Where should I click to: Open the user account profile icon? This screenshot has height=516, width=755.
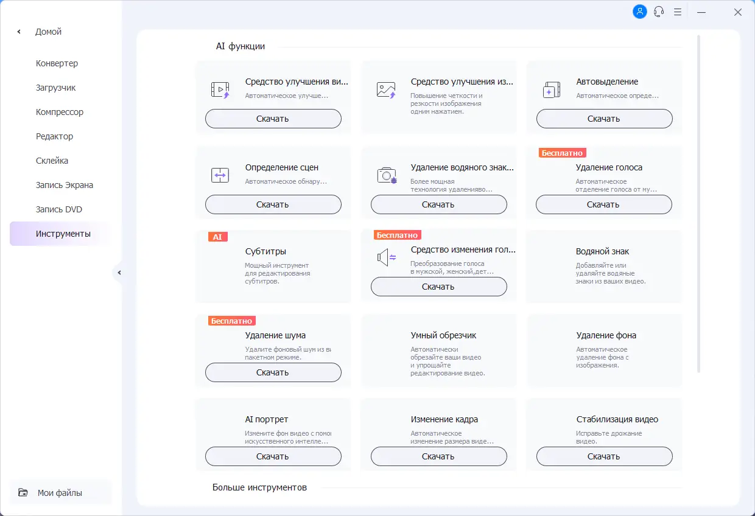640,12
